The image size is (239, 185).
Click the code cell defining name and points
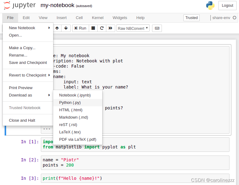click(135, 163)
